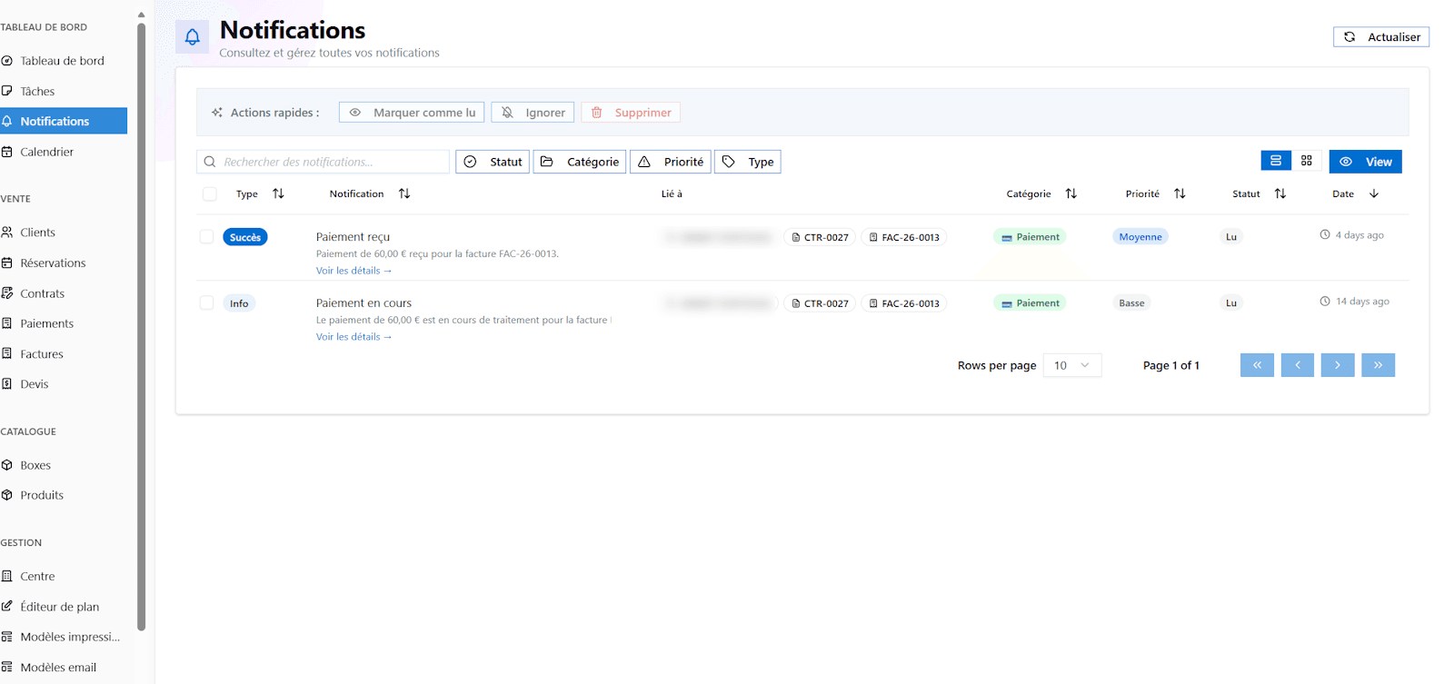This screenshot has height=684, width=1454.
Task: Check the Paiement en cours notification row
Action: point(206,303)
